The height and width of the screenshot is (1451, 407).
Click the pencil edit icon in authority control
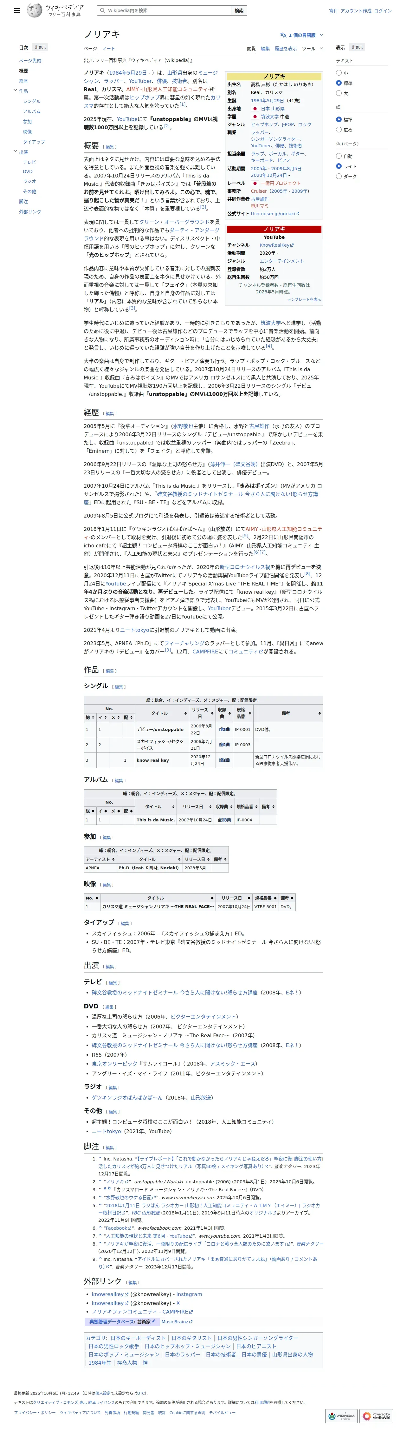tap(153, 1321)
